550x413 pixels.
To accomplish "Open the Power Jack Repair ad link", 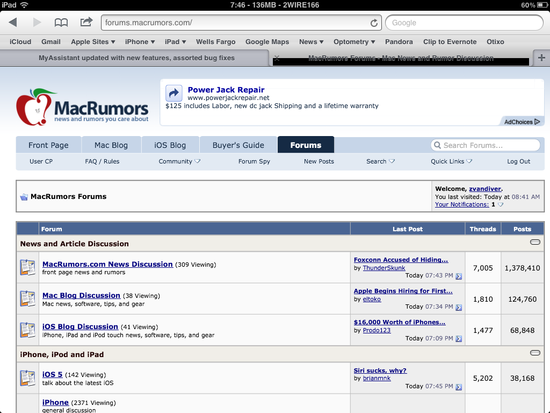I will pyautogui.click(x=226, y=90).
